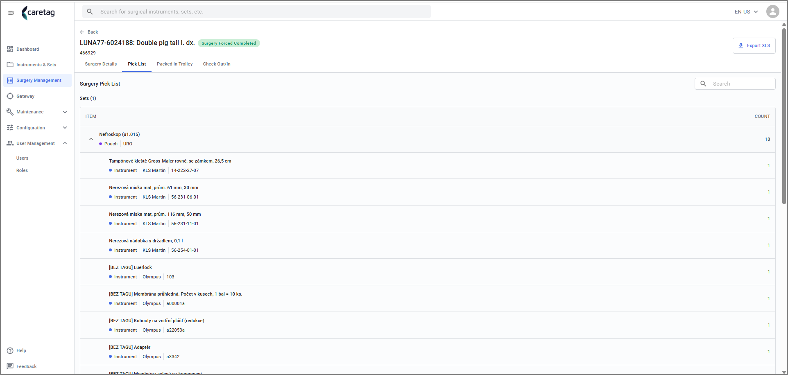Open the user account avatar menu
788x375 pixels.
[x=772, y=11]
